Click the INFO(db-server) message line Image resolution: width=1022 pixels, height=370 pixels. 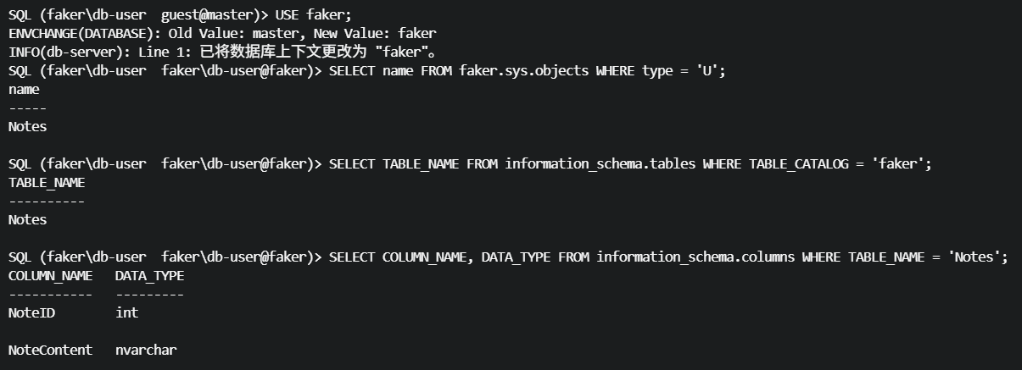pos(222,52)
